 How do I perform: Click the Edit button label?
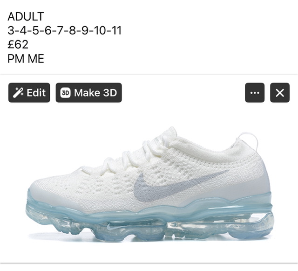click(36, 93)
